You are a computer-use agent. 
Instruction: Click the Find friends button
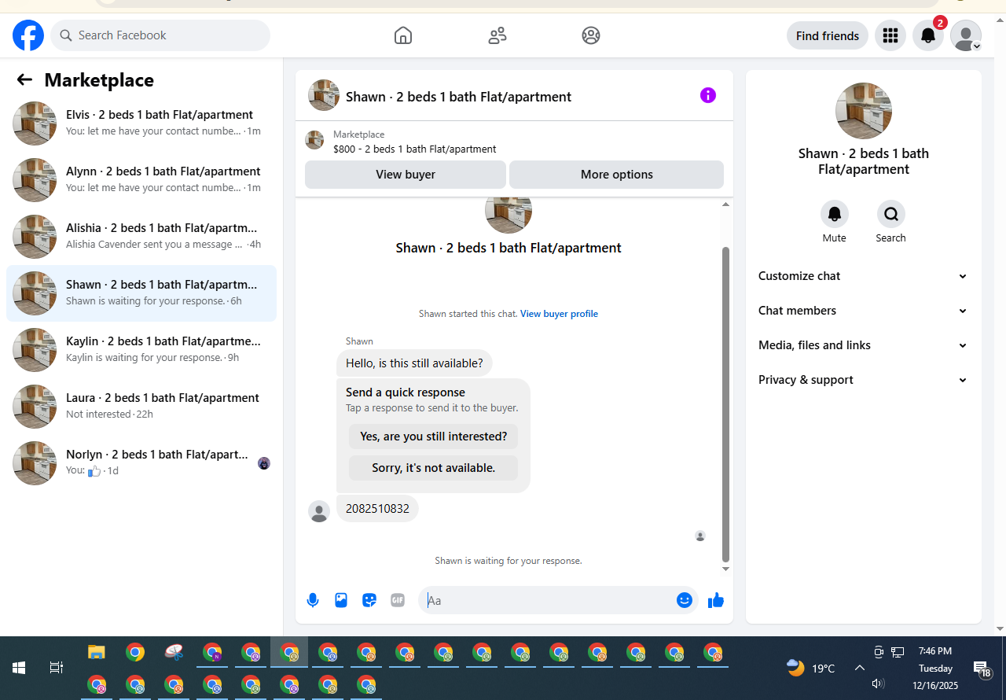pyautogui.click(x=828, y=35)
